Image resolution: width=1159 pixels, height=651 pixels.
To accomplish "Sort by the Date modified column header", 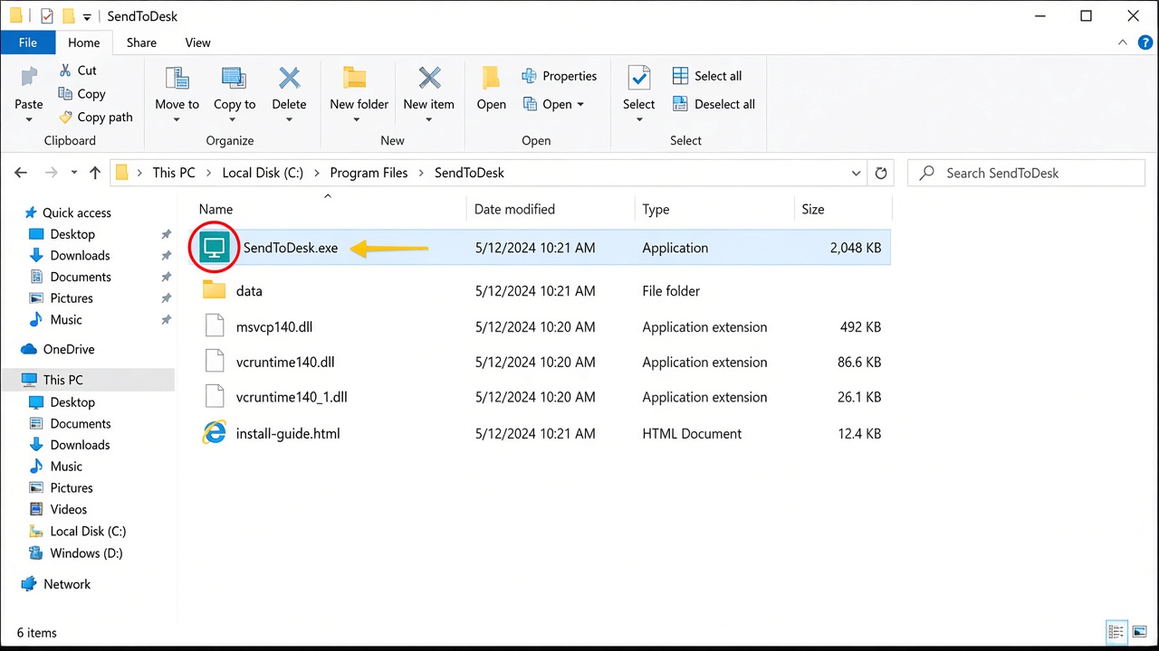I will pos(514,209).
